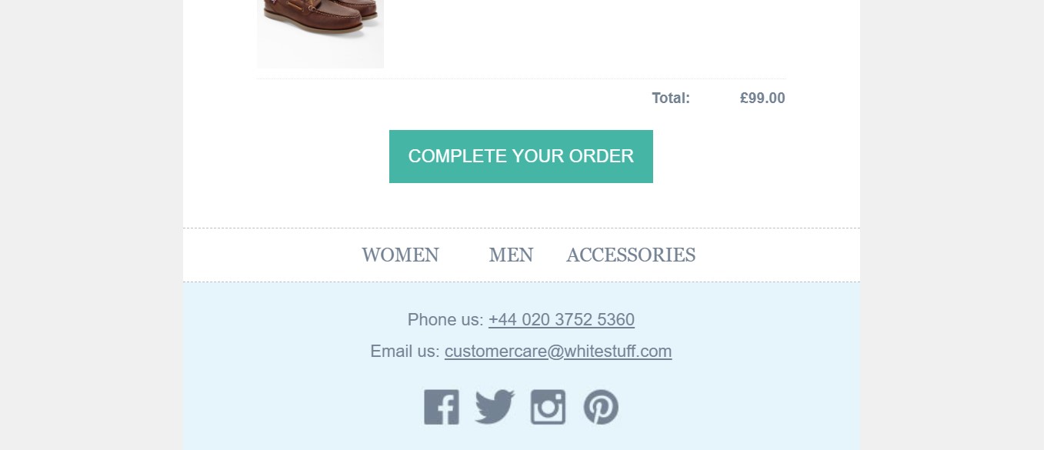Click the 'Email us:' label text

coord(405,352)
